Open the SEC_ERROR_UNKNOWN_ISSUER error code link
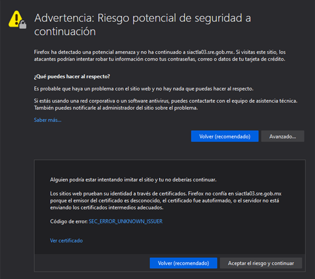Screen dimensions: 315x279 pyautogui.click(x=125, y=221)
